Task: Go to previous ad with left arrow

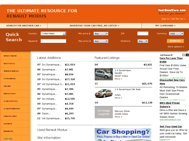Action: tap(184, 55)
